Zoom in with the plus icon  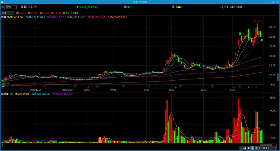(275, 148)
